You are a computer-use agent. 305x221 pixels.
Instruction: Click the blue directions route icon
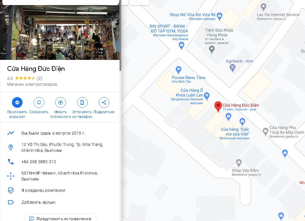[x=17, y=102]
